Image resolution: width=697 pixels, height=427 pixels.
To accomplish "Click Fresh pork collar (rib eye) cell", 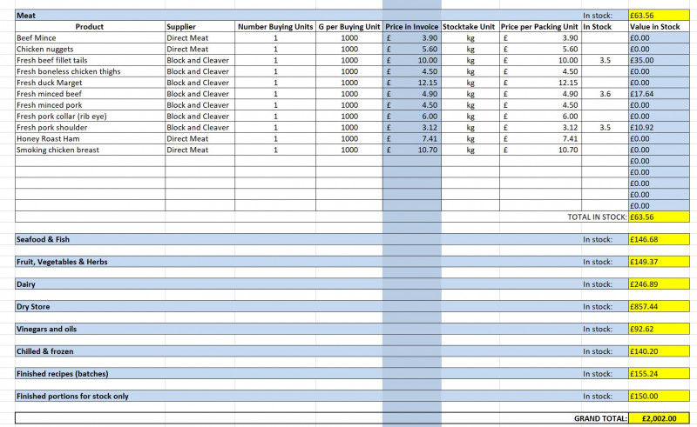I will coord(90,116).
